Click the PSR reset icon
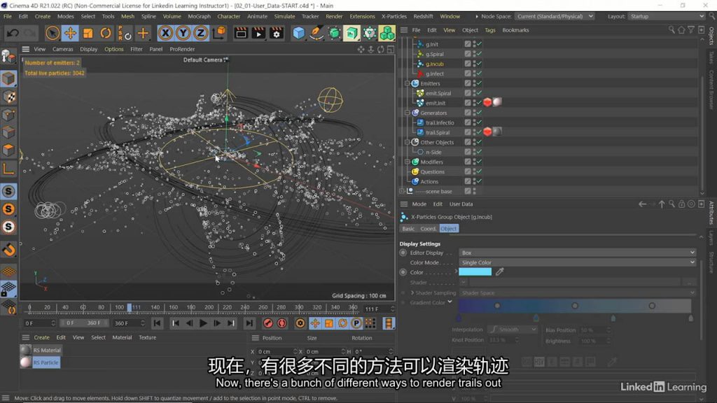717x403 pixels. [x=125, y=33]
